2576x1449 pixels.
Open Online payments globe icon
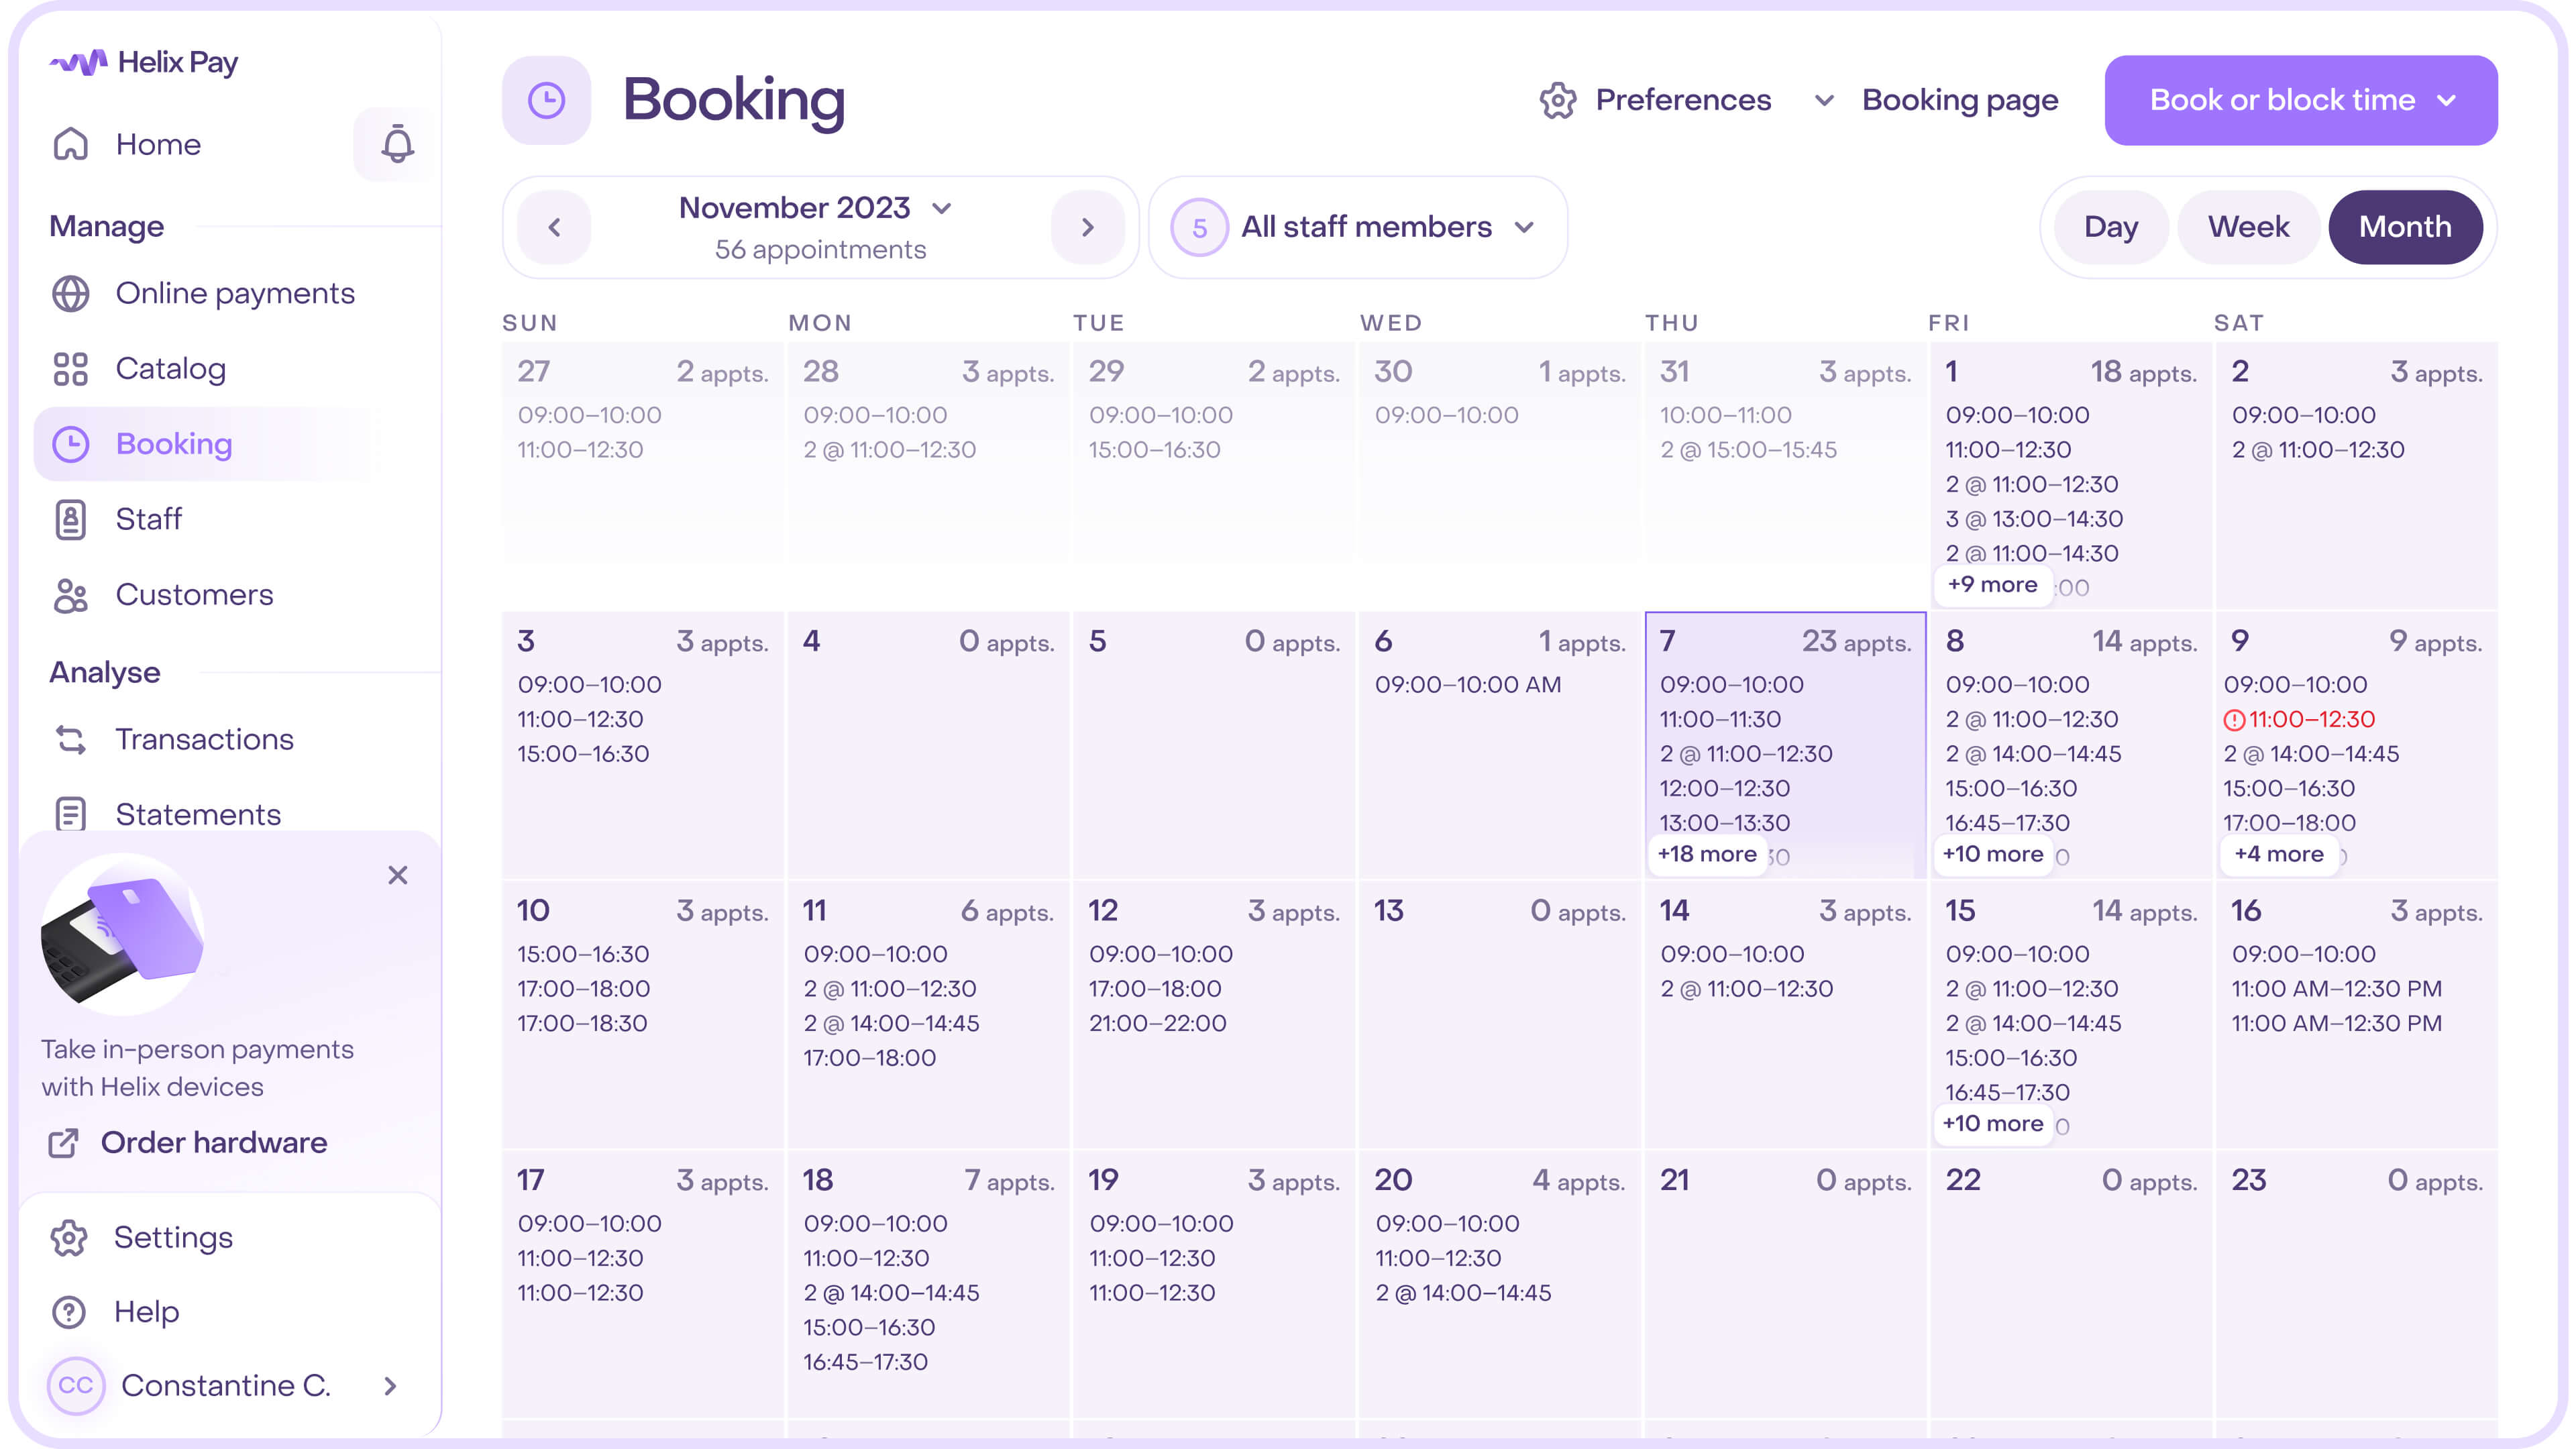pyautogui.click(x=71, y=293)
